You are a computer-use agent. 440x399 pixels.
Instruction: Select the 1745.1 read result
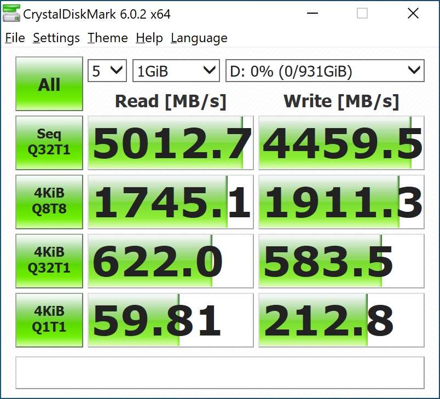coord(171,202)
